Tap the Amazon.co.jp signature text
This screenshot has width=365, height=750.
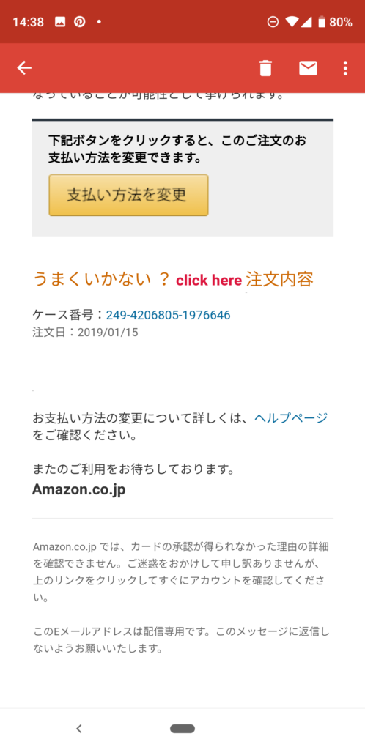tap(79, 490)
